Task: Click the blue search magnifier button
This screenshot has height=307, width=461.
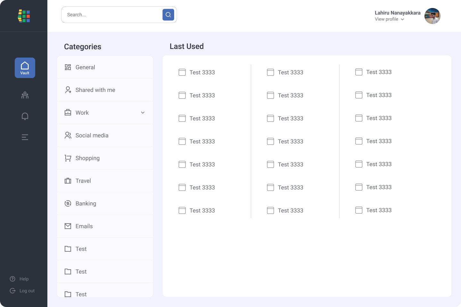Action: tap(168, 15)
